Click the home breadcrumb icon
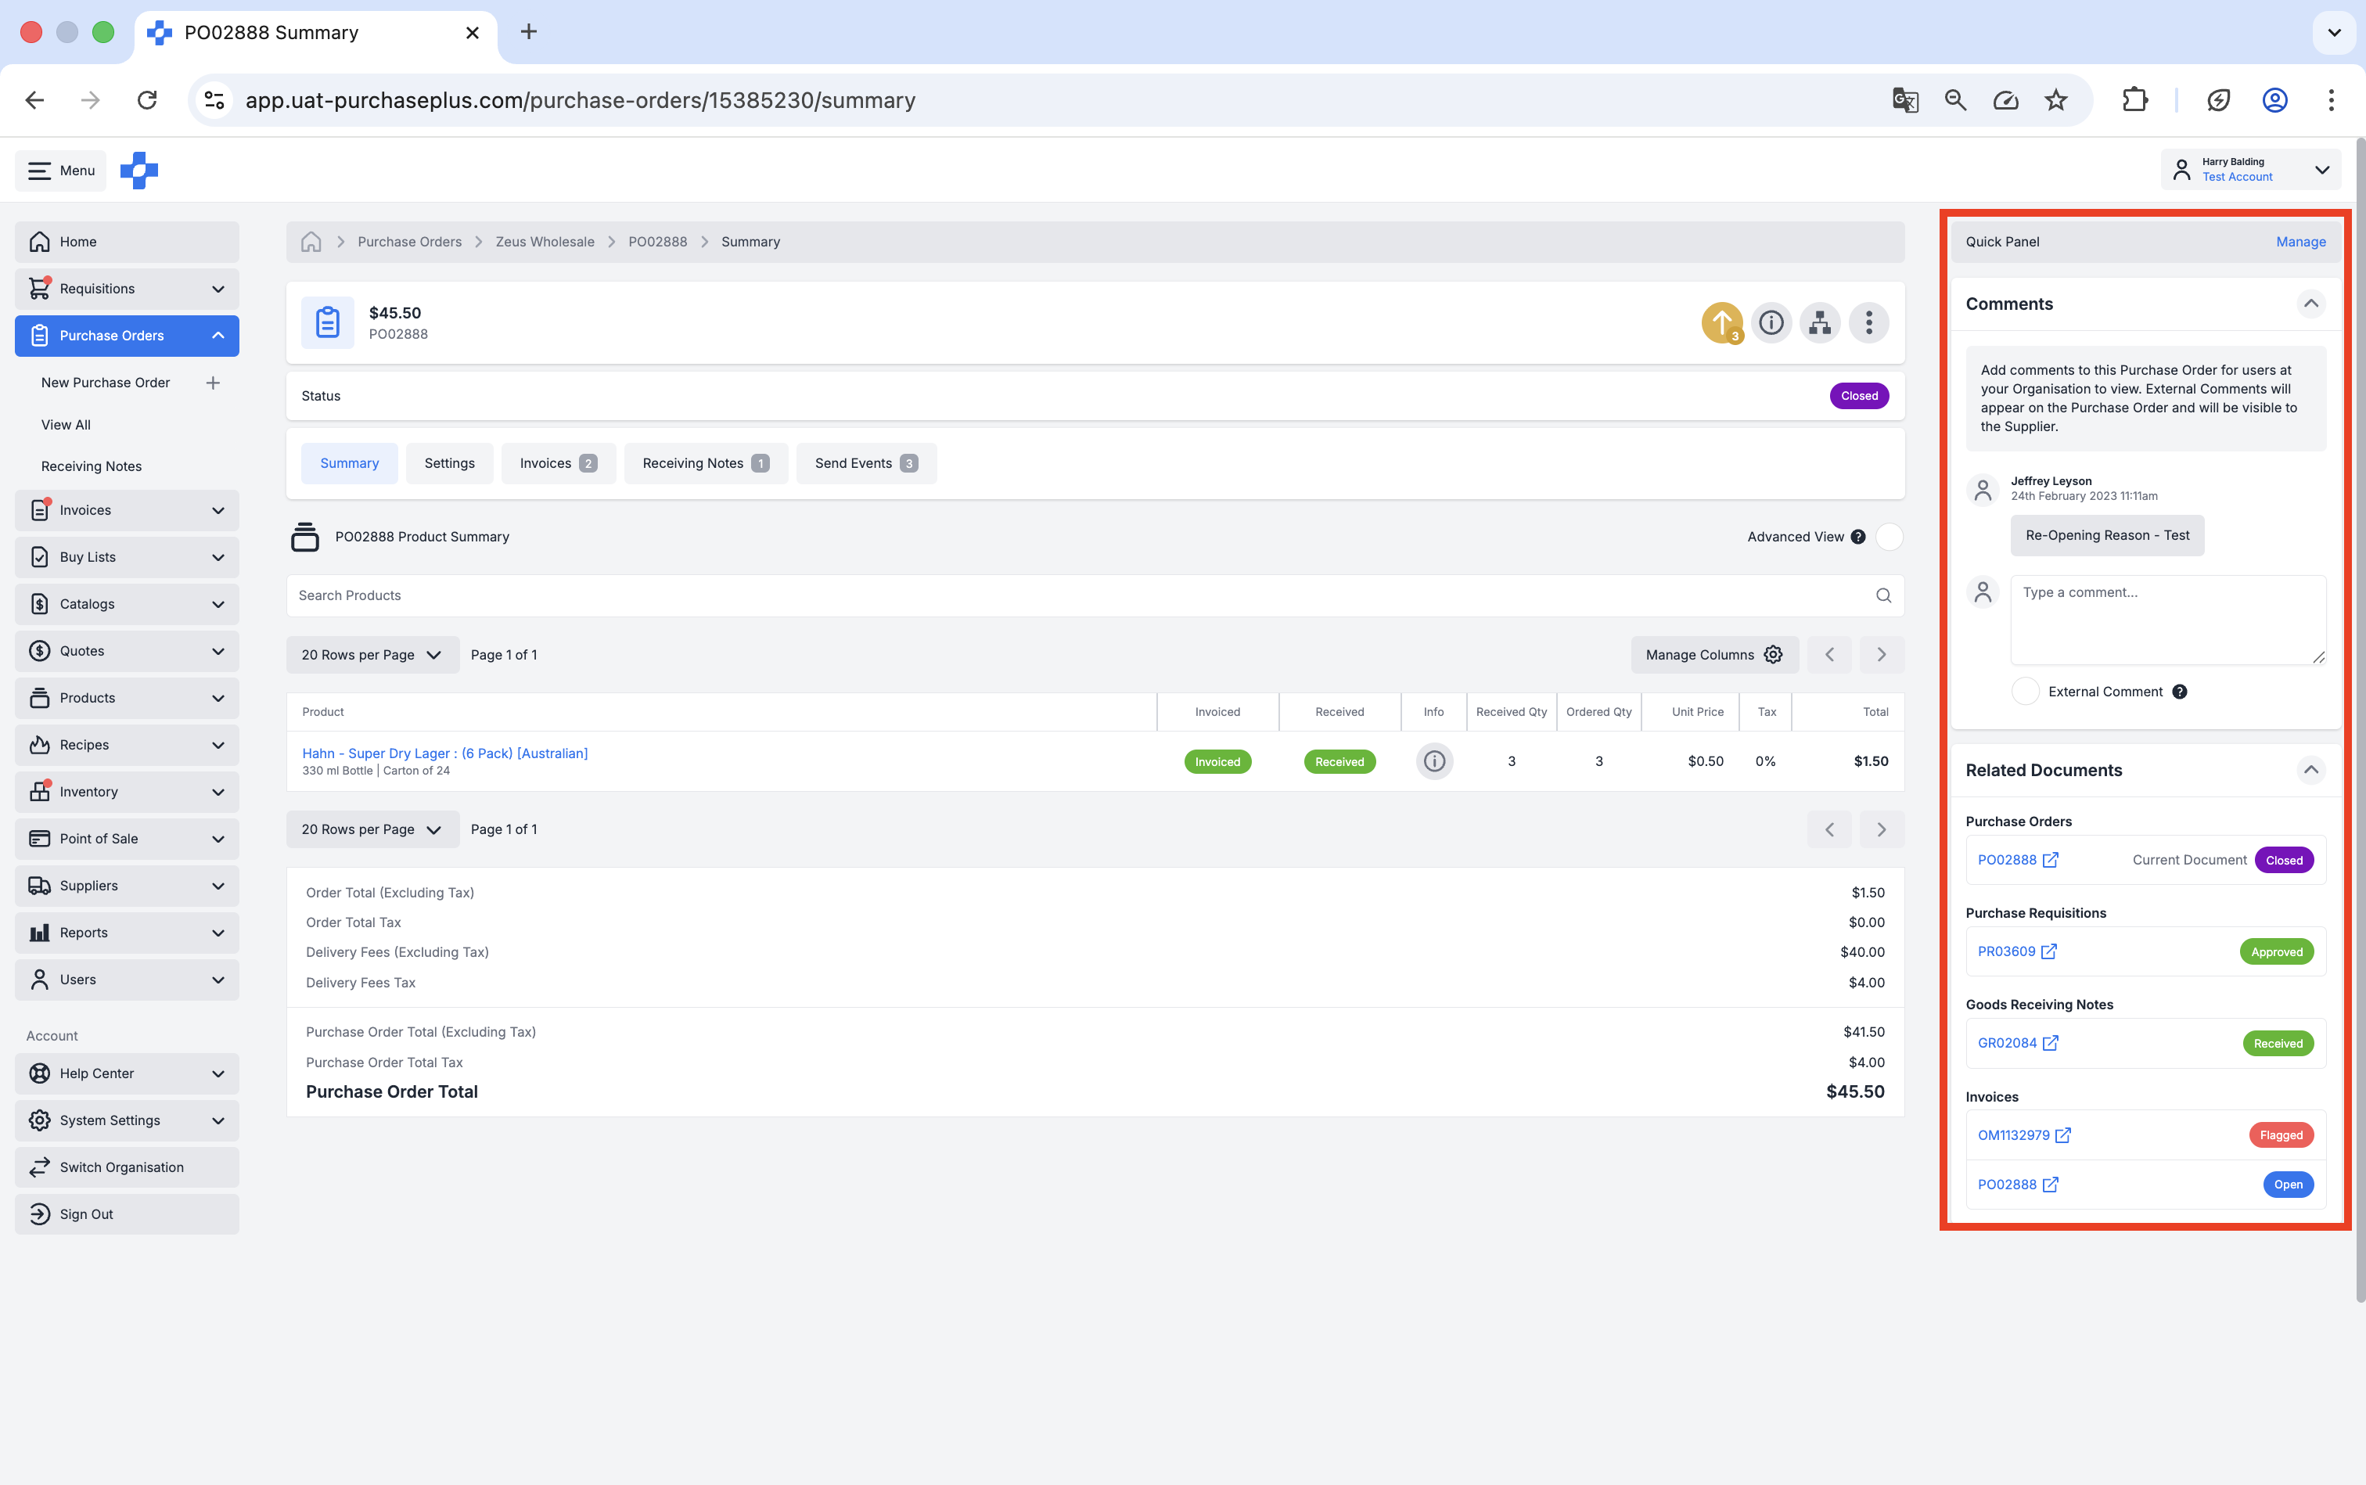 [311, 242]
